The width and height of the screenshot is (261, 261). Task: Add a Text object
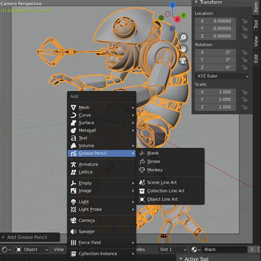[102, 138]
